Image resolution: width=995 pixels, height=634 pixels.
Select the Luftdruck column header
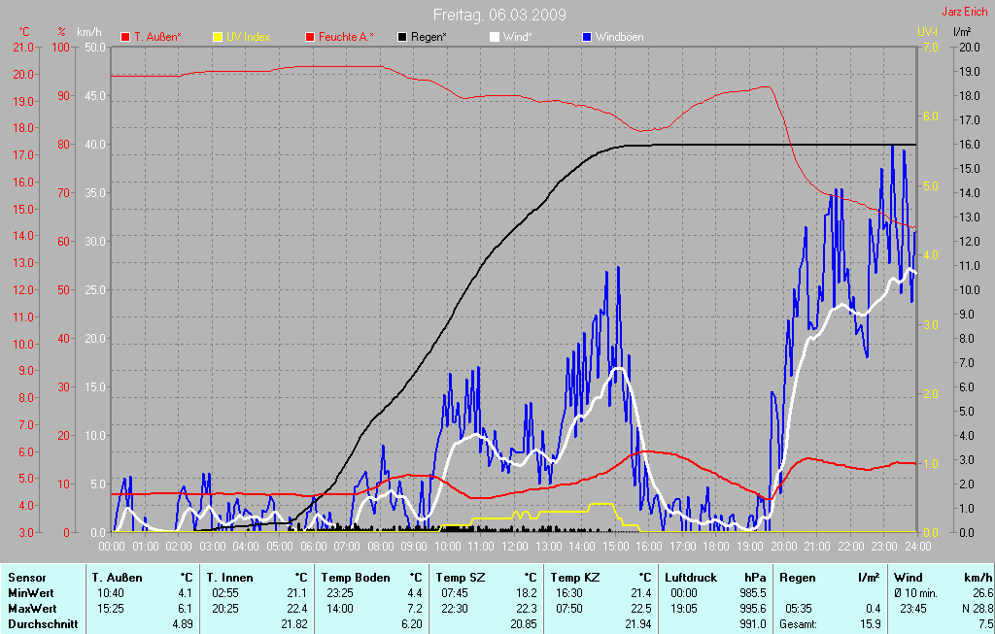pos(692,578)
